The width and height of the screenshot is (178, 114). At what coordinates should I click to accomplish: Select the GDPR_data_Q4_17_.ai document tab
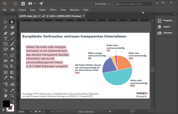click(50, 16)
